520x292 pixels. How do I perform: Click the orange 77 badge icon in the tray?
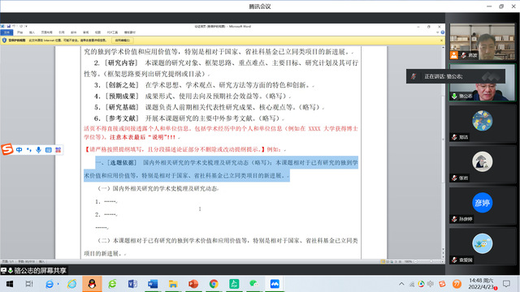(457, 284)
